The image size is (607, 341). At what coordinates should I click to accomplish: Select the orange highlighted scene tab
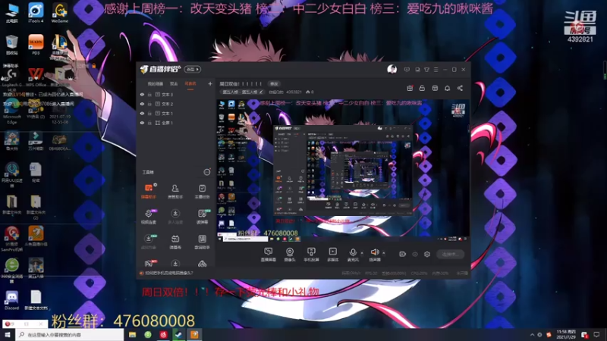pyautogui.click(x=190, y=84)
